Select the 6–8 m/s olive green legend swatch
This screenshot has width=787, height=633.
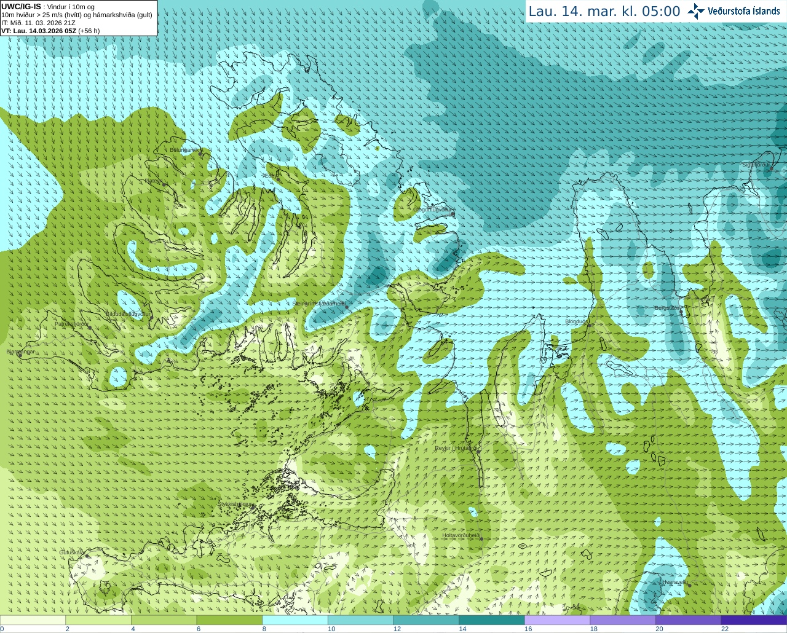tap(229, 620)
